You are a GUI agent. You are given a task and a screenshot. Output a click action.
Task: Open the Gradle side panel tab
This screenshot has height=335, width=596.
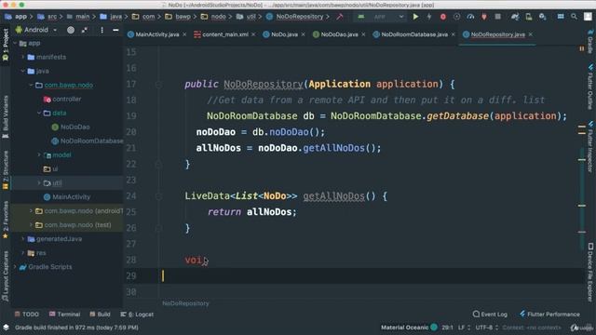pos(590,41)
